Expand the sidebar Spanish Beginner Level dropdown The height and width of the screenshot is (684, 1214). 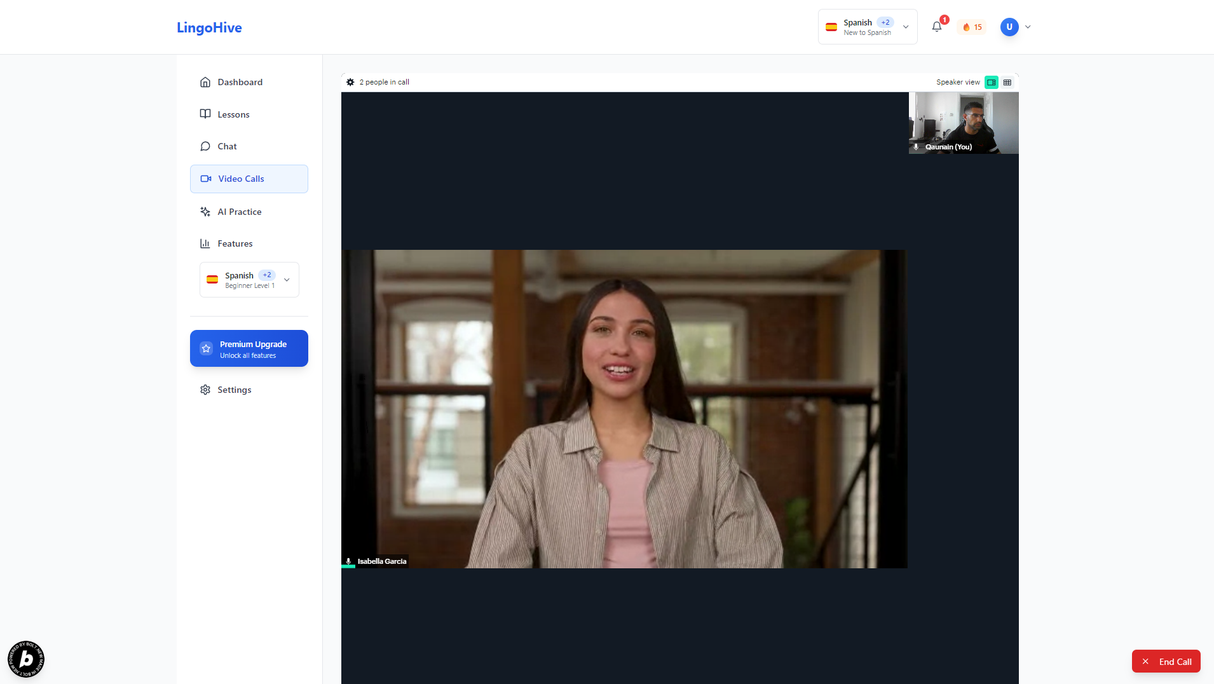pyautogui.click(x=249, y=280)
